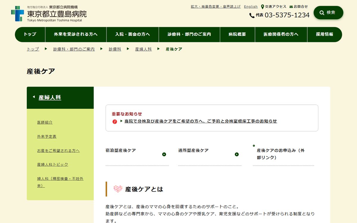
Task: Click the red exclamation alert icon
Action: point(115,121)
